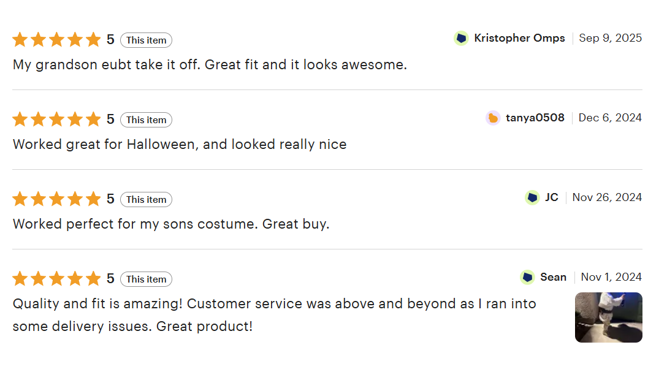This screenshot has height=380, width=667.
Task: Click the star rating on Kristopher's review
Action: [x=56, y=40]
